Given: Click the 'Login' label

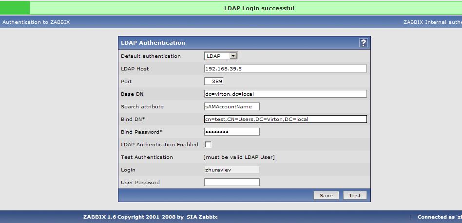Looking at the screenshot, I should click(x=128, y=170).
